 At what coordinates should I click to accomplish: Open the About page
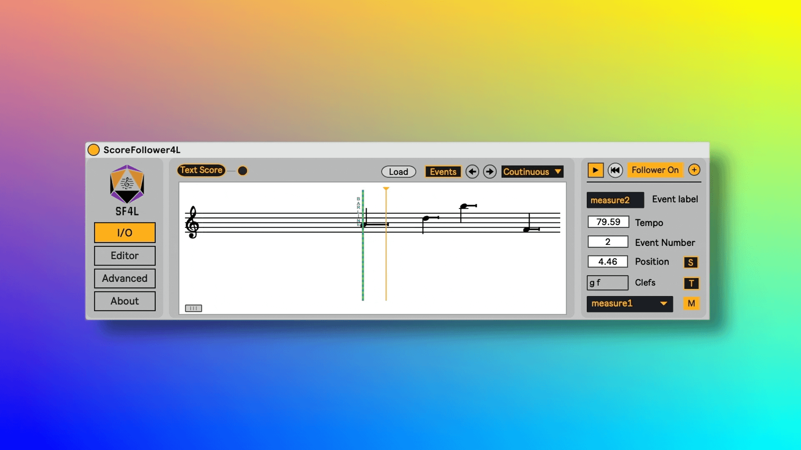pyautogui.click(x=125, y=301)
